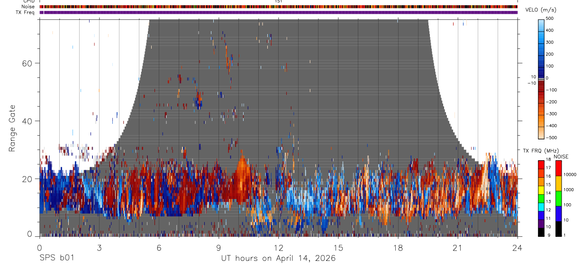
Task: Click 'UT hours on April 14, 2026' label
Action: 278,259
